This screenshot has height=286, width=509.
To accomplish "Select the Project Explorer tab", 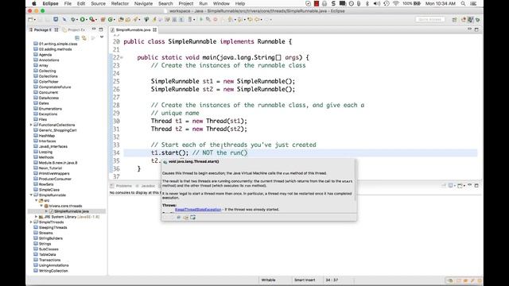I will coord(74,30).
